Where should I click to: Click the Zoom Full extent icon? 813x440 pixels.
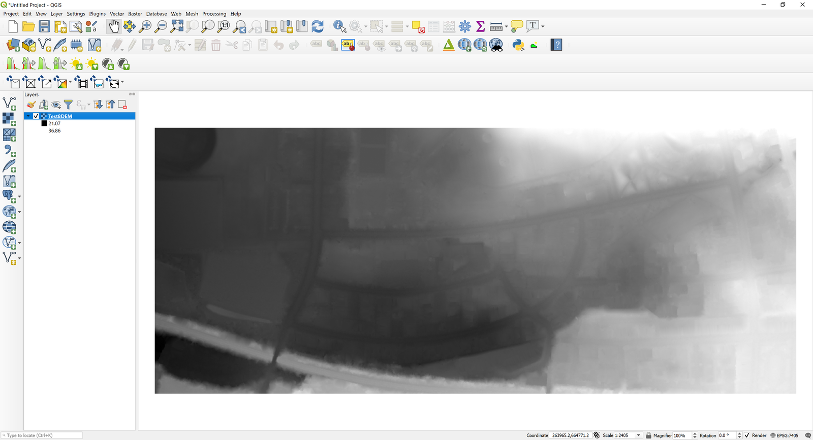(176, 26)
